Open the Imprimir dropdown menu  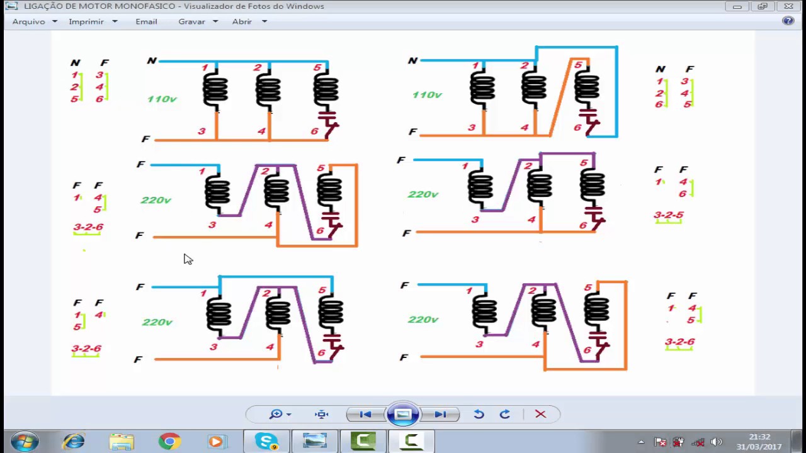tap(93, 21)
